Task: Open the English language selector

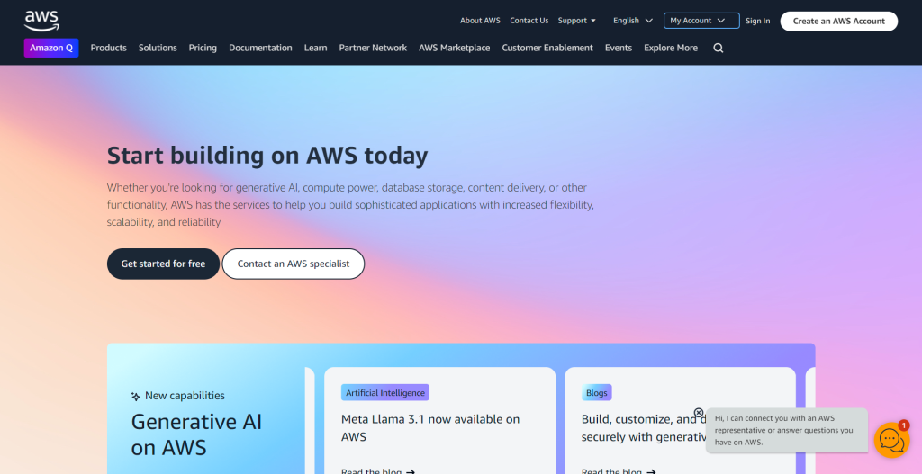Action: [x=633, y=21]
